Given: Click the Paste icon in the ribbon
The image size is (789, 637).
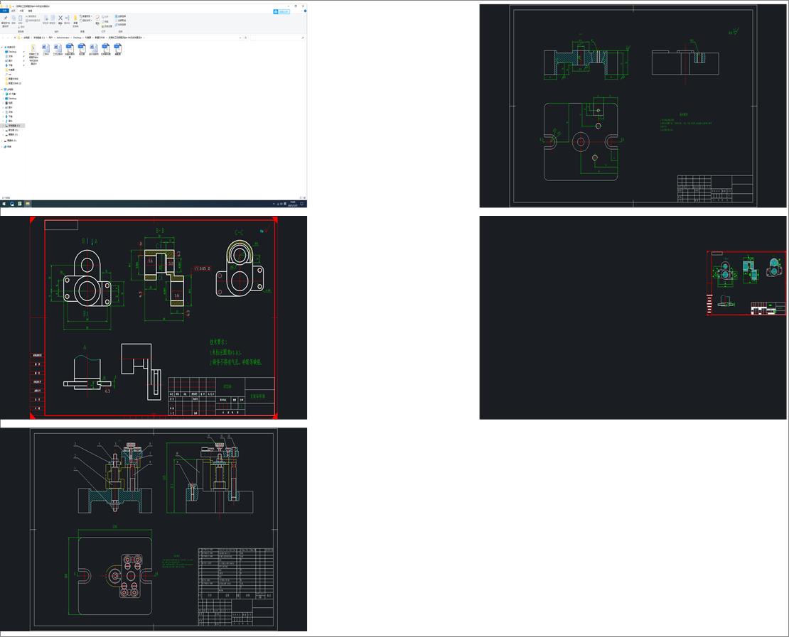Looking at the screenshot, I should 21,19.
